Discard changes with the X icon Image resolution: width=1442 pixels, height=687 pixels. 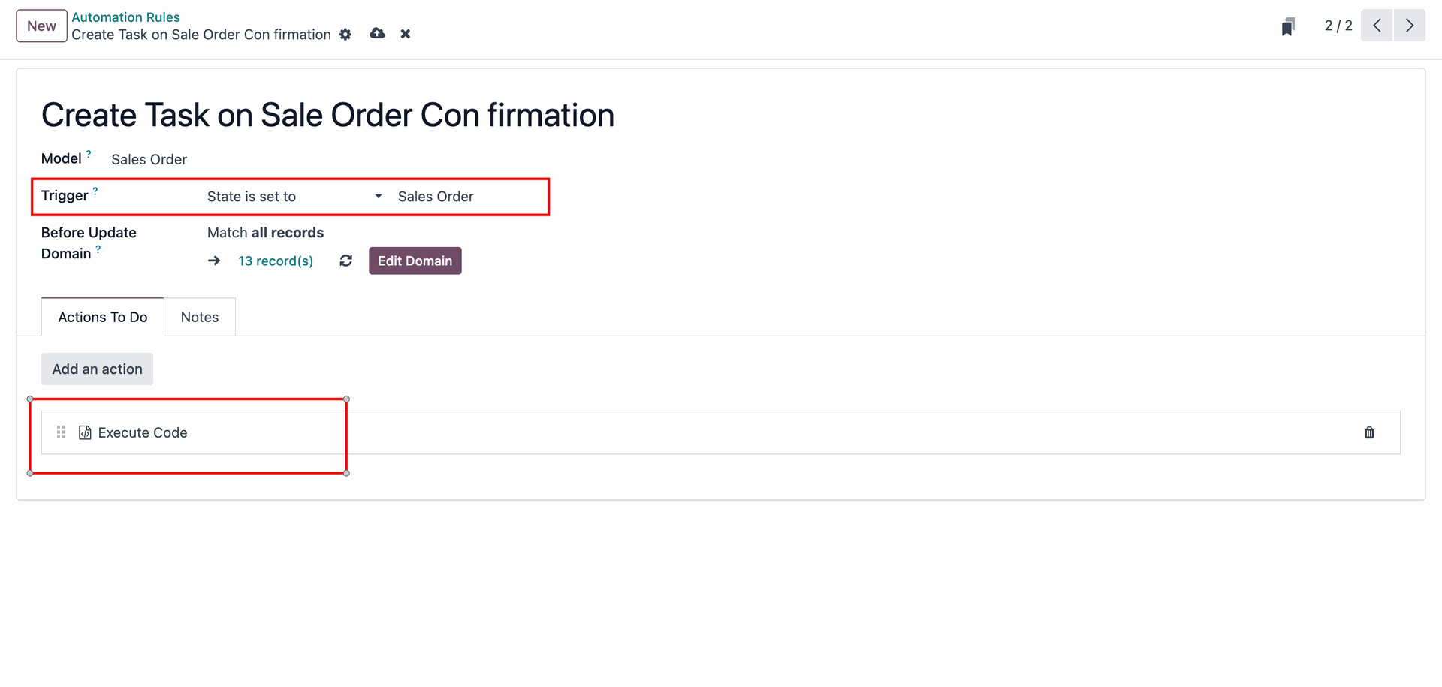406,35
